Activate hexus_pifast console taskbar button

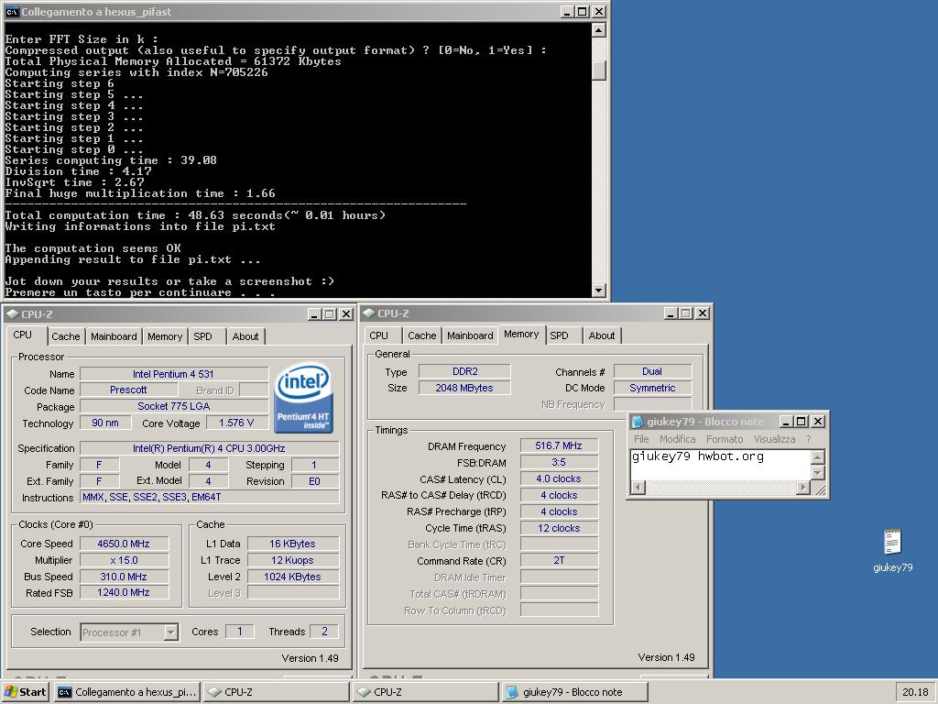[126, 692]
